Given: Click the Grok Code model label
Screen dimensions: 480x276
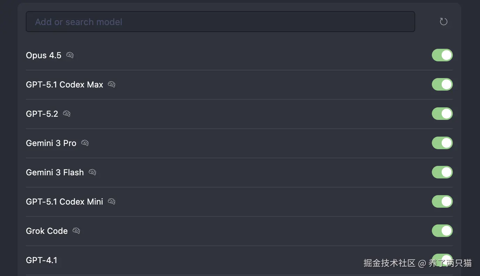Looking at the screenshot, I should point(47,231).
